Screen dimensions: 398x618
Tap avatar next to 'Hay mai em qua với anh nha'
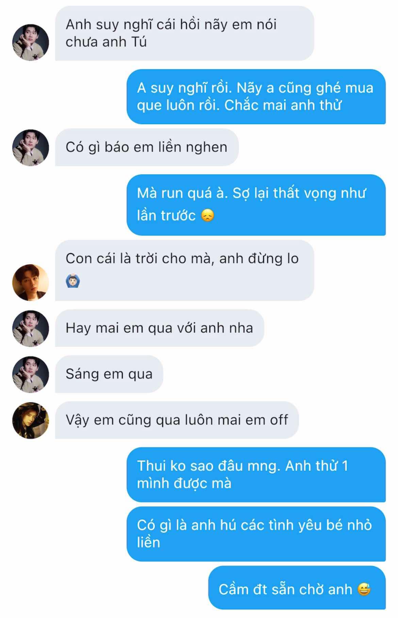click(31, 328)
